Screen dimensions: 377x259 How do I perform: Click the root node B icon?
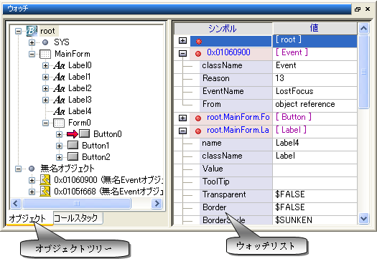32,31
